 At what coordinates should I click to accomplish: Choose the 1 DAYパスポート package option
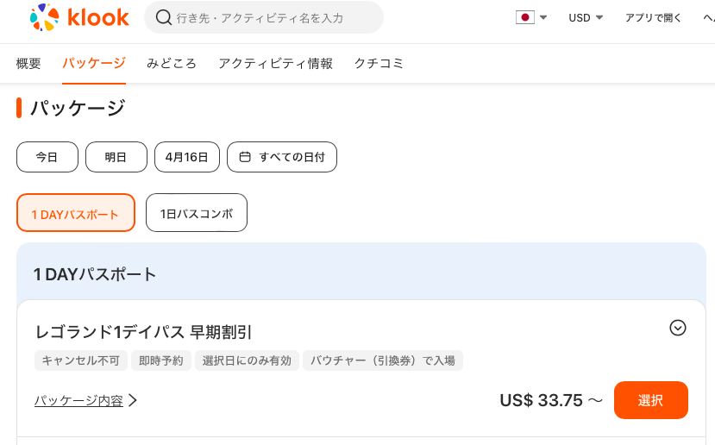[x=76, y=213]
